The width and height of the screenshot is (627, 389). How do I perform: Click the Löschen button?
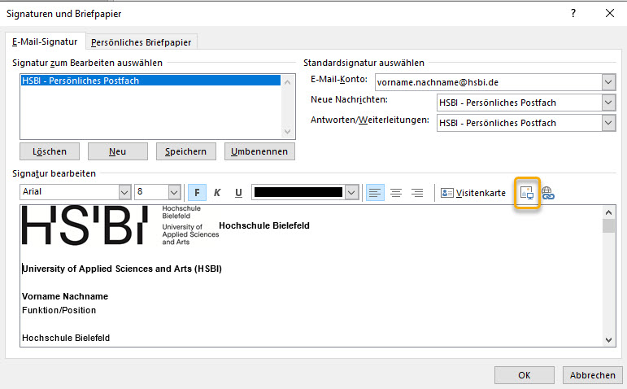pyautogui.click(x=50, y=151)
